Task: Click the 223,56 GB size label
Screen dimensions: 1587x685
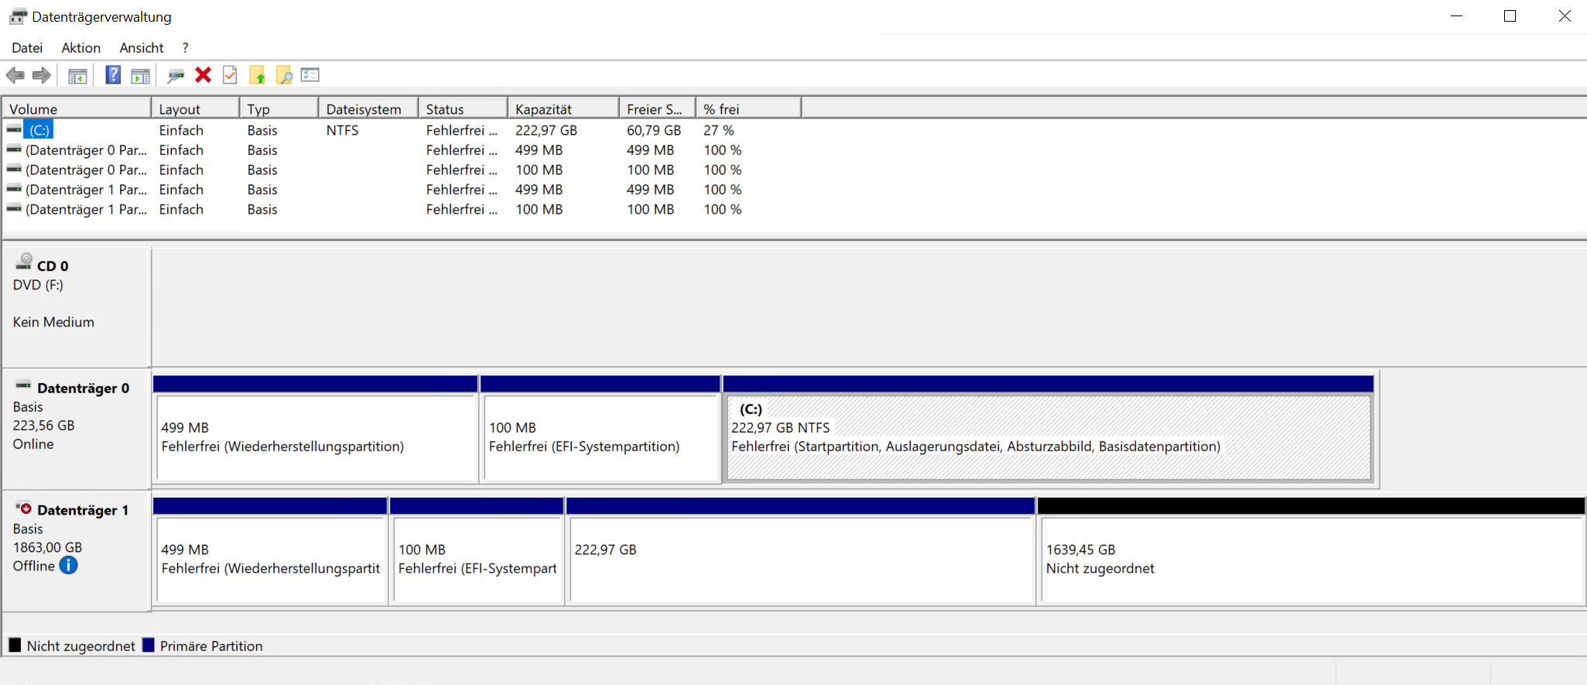Action: pos(43,426)
